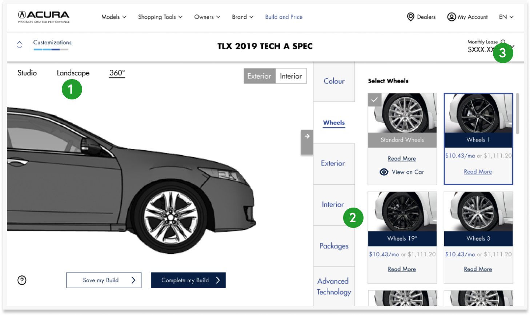
Task: Toggle View on Car eye icon
Action: click(x=384, y=172)
